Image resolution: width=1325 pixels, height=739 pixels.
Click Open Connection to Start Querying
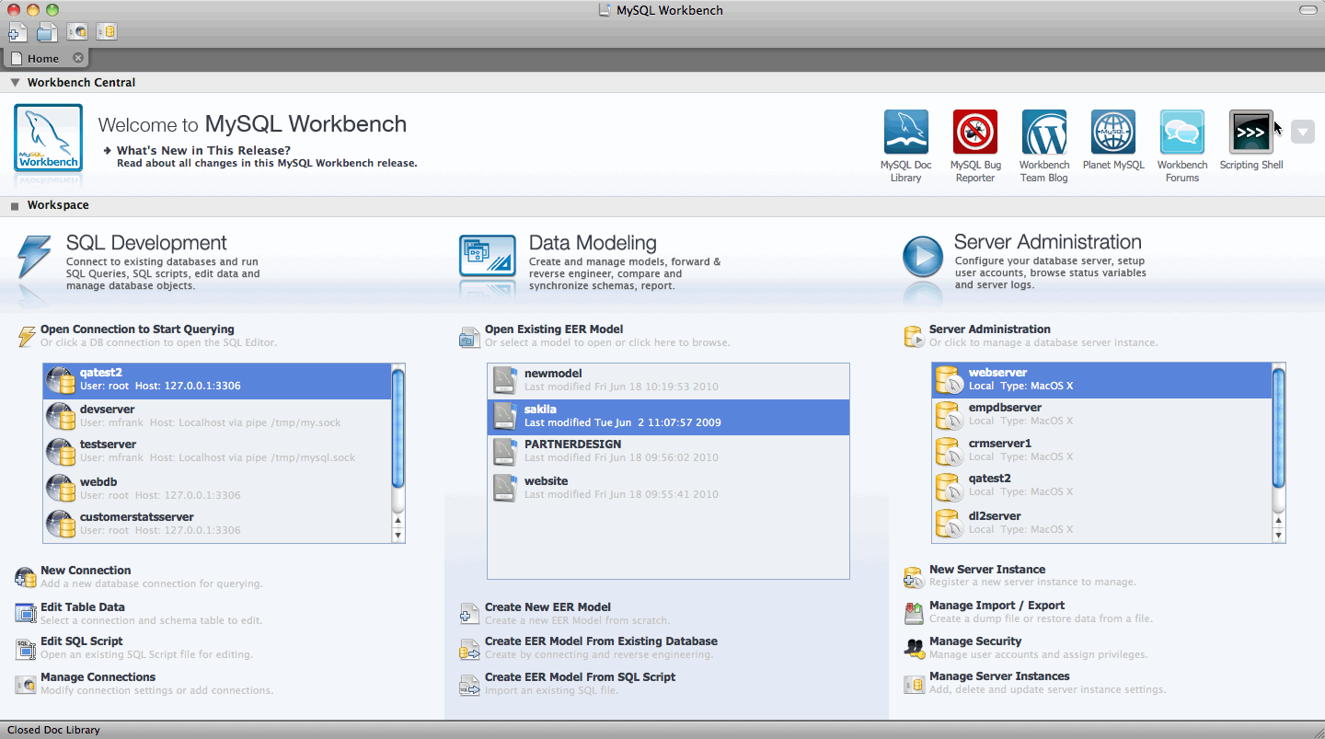[x=137, y=329]
